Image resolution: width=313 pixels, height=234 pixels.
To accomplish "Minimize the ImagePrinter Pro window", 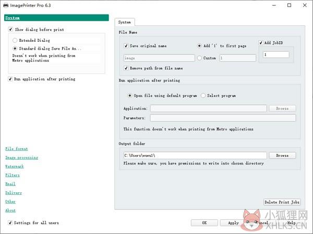I will [274, 5].
